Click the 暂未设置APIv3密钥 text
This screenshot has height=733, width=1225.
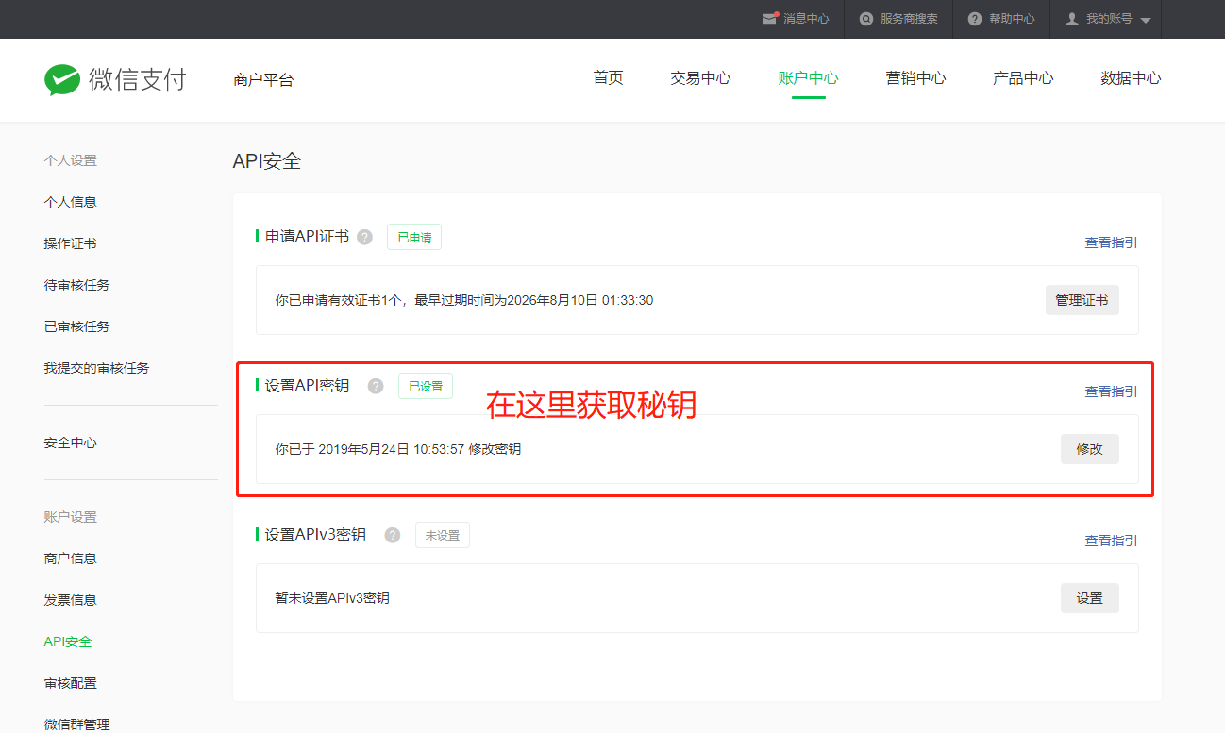click(x=332, y=598)
